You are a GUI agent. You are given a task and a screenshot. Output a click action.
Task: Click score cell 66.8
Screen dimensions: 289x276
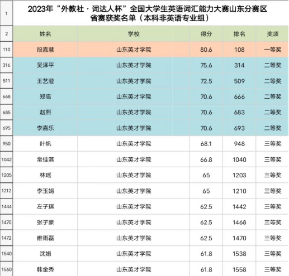click(x=206, y=159)
